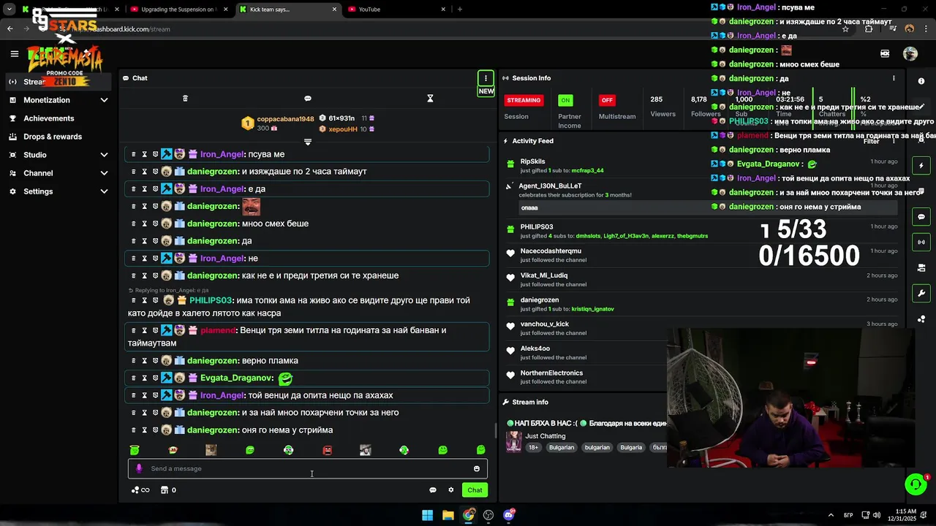Open Discord from the taskbar
The height and width of the screenshot is (526, 936).
click(x=509, y=515)
